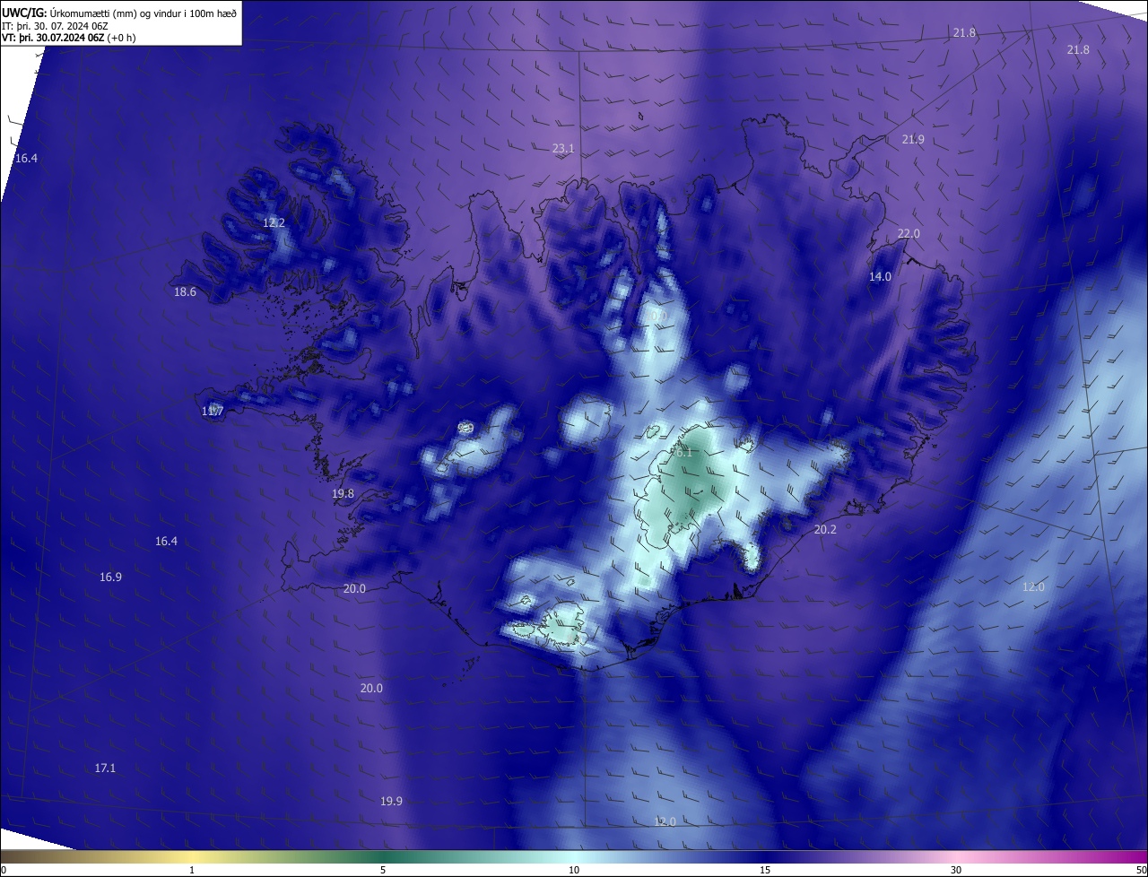Click the 17.1 value label
Image resolution: width=1148 pixels, height=877 pixels.
pyautogui.click(x=105, y=768)
